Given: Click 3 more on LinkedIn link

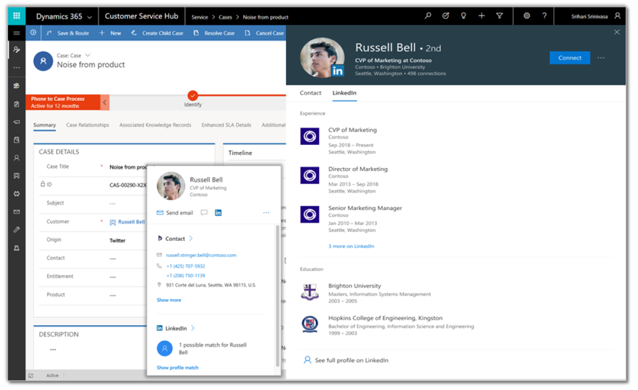Looking at the screenshot, I should coord(351,246).
